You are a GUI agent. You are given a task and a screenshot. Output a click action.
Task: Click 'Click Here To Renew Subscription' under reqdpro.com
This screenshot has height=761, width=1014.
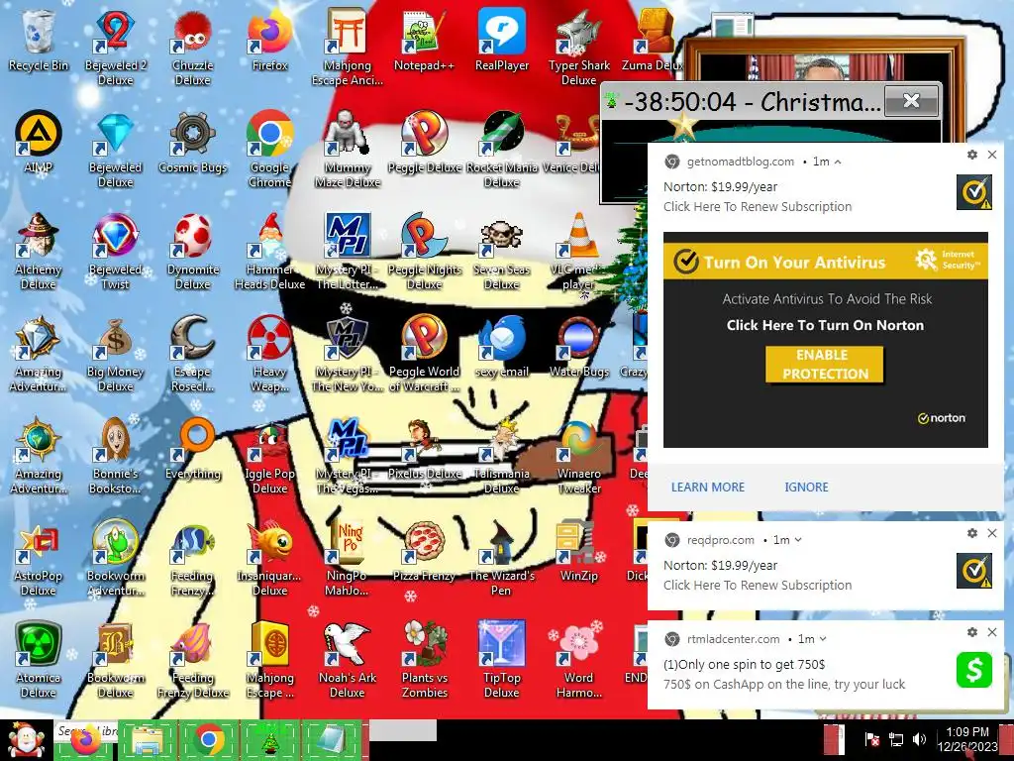click(758, 585)
